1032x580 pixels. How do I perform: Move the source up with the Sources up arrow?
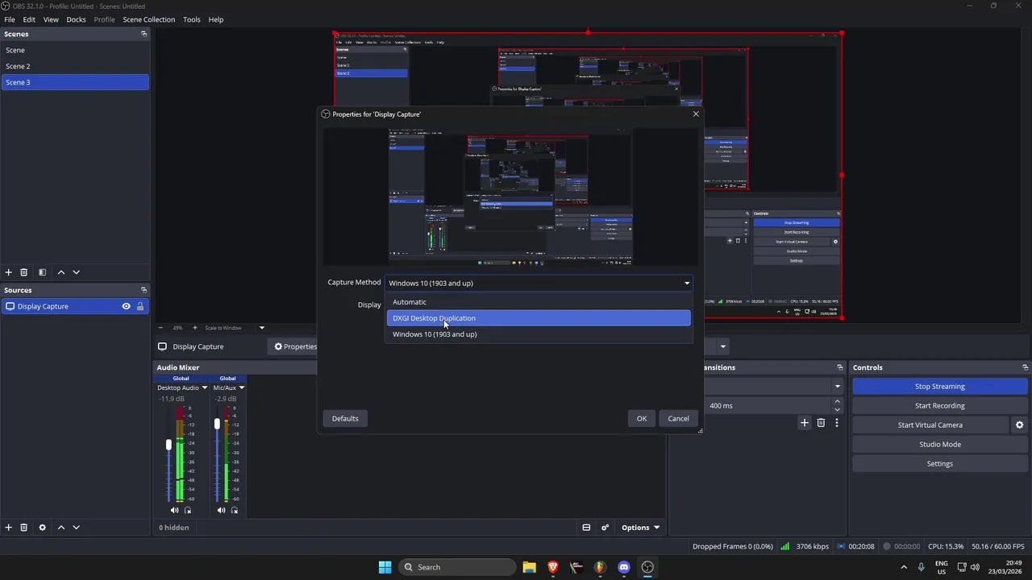[x=60, y=528]
